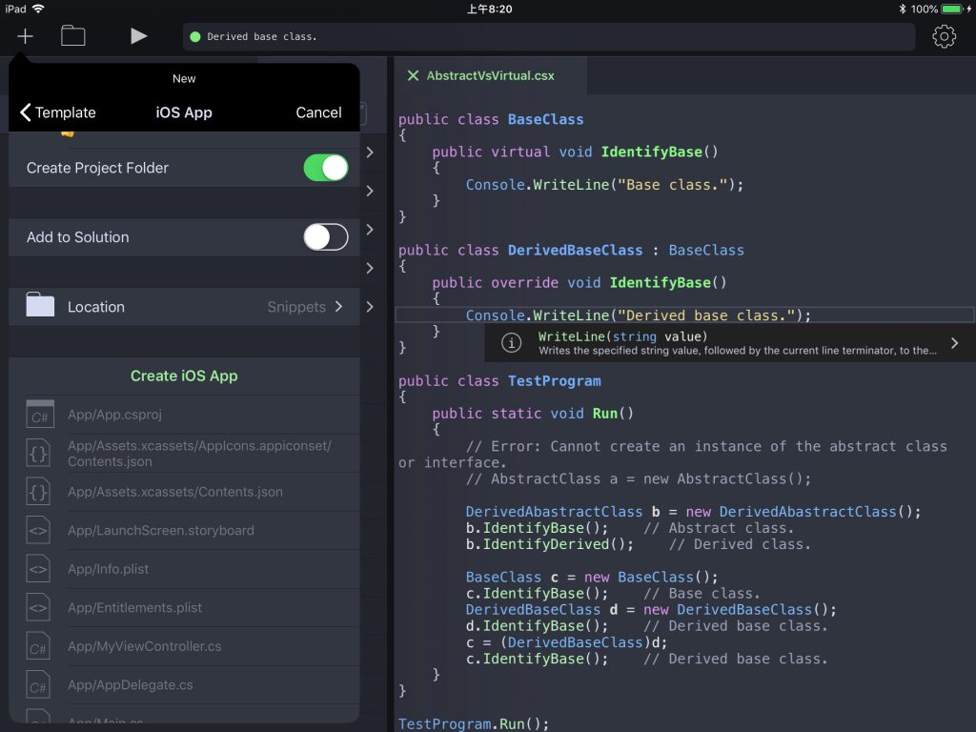
Task: Tap the plus New file icon
Action: [x=25, y=37]
